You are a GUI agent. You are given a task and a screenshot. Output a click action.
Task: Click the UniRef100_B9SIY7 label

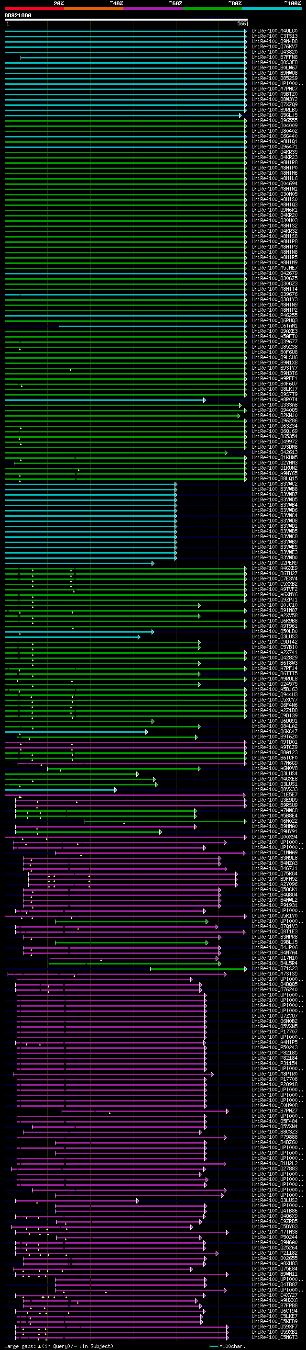click(274, 368)
